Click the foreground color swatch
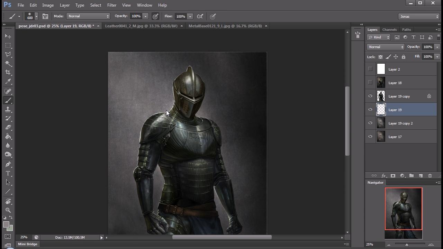This screenshot has width=443, height=249. tap(6, 225)
